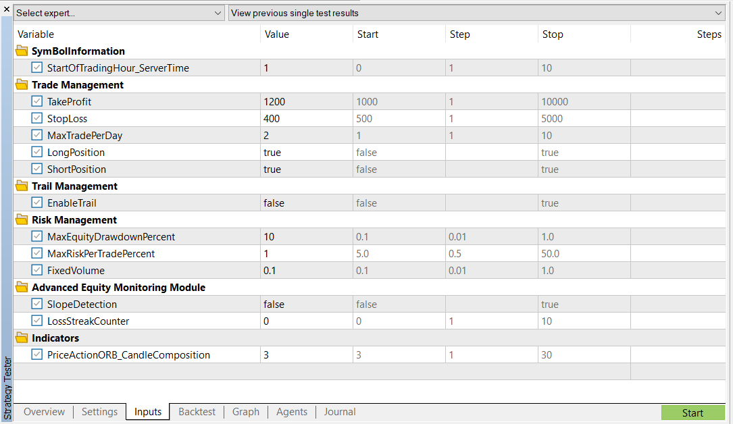Click the Advanced Equity Monitoring Module folder icon
The height and width of the screenshot is (424, 733).
(21, 288)
